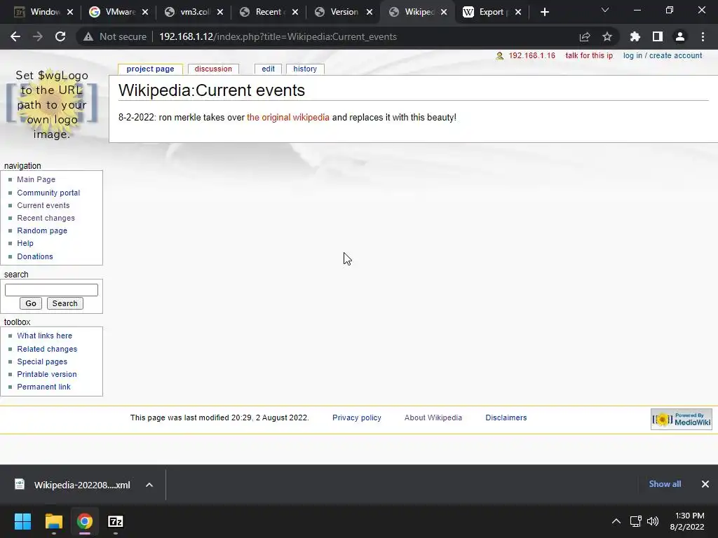Image resolution: width=718 pixels, height=538 pixels.
Task: Open the edit tab
Action: coord(269,69)
